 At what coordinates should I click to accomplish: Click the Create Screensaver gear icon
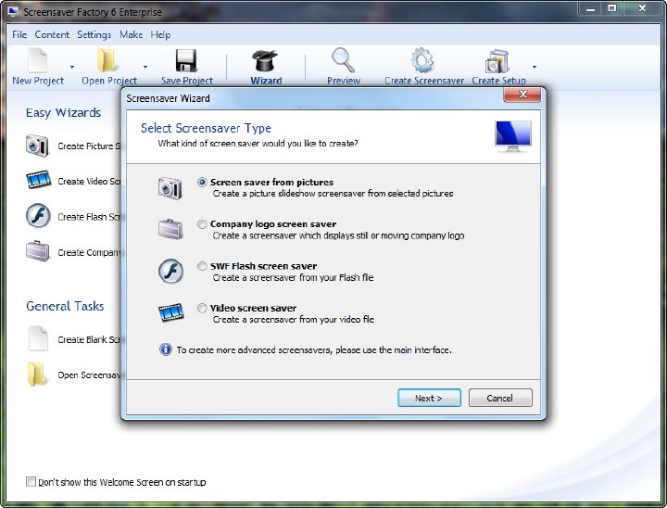click(x=423, y=61)
